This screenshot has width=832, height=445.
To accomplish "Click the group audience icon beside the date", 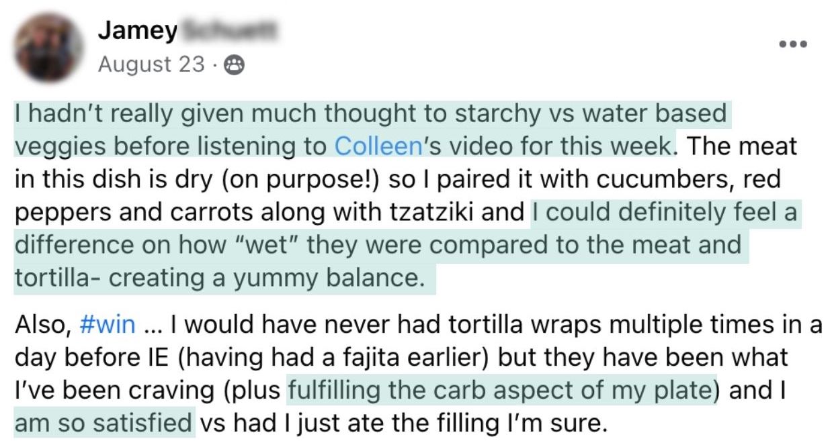I will pos(235,65).
